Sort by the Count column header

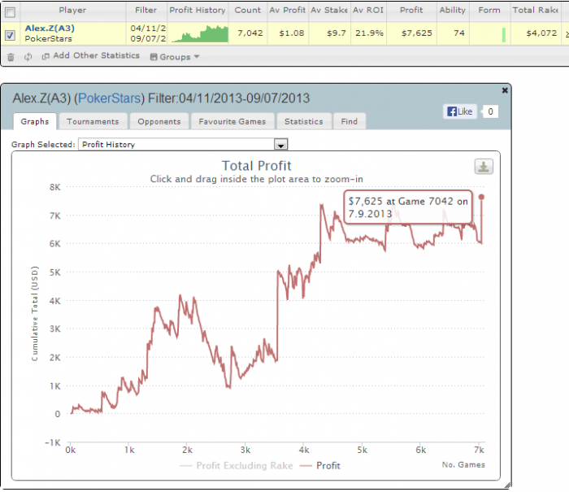247,11
